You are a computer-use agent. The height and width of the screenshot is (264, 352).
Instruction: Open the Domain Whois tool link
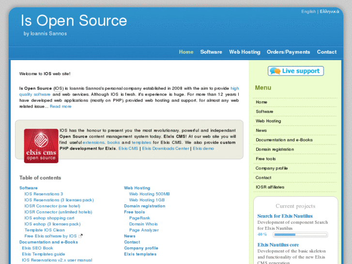click(x=143, y=224)
